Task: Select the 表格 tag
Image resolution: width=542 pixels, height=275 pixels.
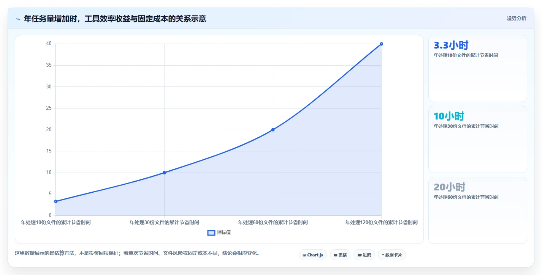Action: [340, 255]
